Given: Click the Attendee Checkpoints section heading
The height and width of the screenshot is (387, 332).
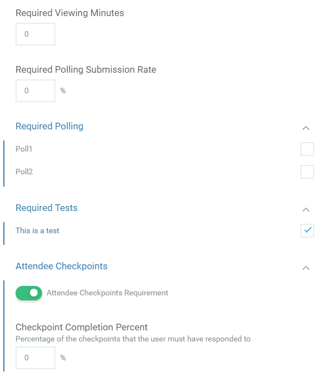Looking at the screenshot, I should point(62,266).
